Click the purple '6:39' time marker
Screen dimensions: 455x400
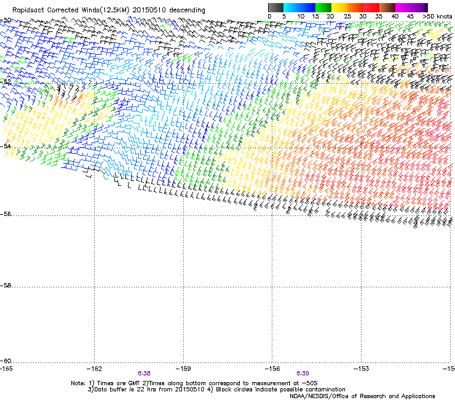[303, 374]
